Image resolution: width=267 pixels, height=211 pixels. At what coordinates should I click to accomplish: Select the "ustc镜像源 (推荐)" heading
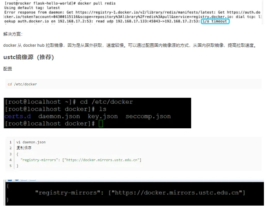click(29, 57)
